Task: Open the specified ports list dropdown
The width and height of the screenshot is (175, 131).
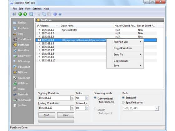Action: (157, 109)
